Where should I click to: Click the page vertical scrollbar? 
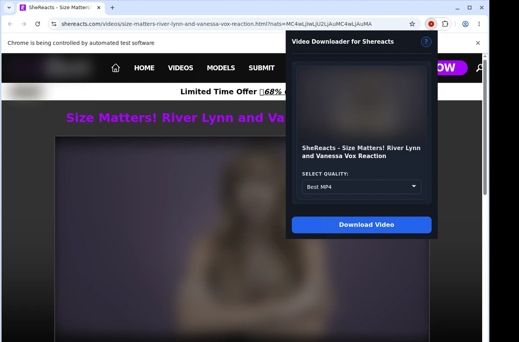(x=485, y=127)
